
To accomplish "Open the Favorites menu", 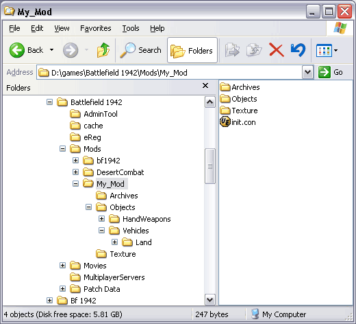I will [x=96, y=28].
